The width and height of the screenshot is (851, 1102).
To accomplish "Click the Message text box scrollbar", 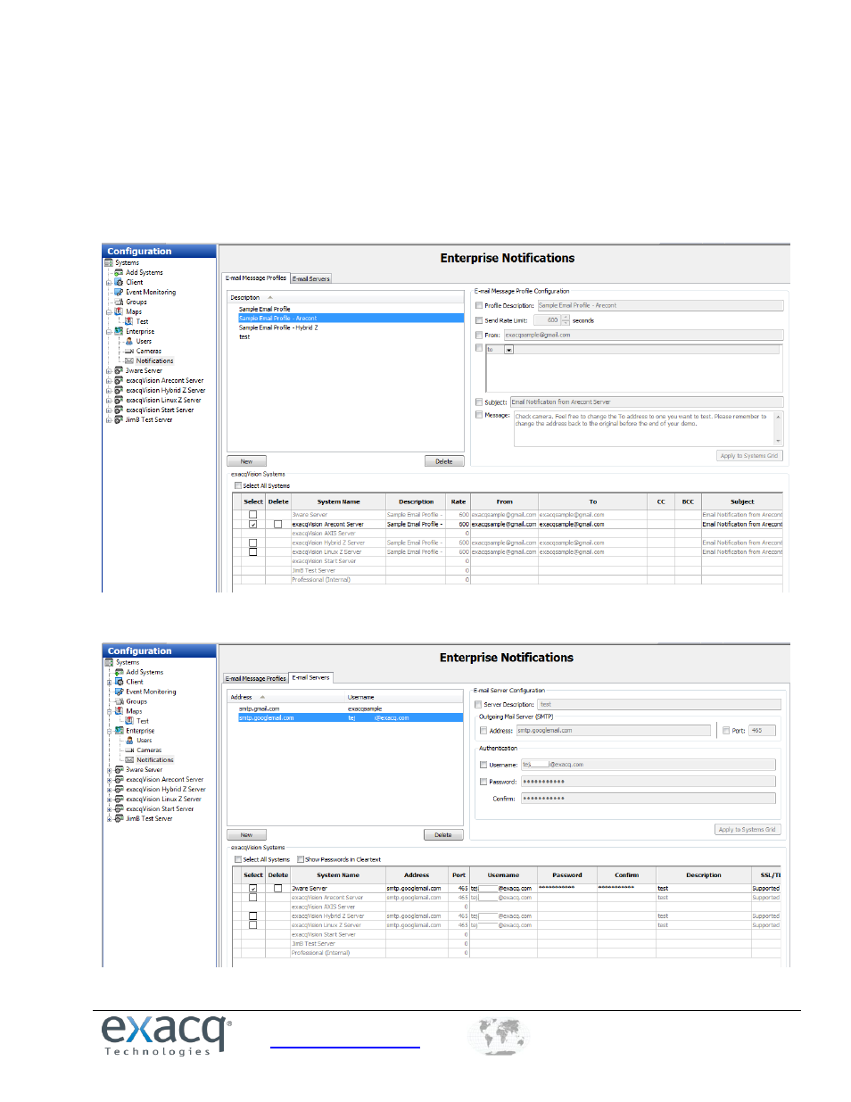I will click(779, 428).
